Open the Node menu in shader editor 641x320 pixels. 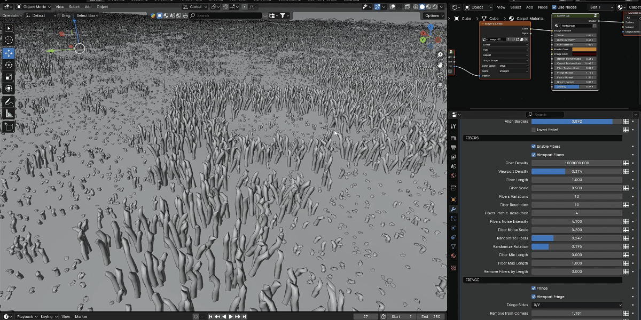click(x=543, y=7)
